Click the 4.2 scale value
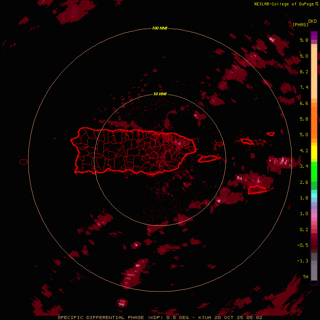The height and width of the screenshot is (320, 320). click(x=304, y=151)
